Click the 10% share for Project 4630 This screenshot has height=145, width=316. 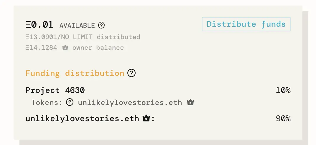pos(283,90)
